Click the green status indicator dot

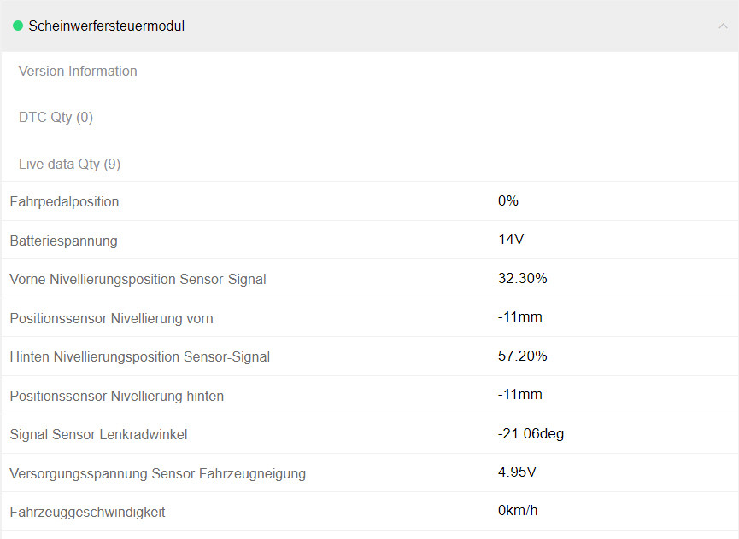18,26
